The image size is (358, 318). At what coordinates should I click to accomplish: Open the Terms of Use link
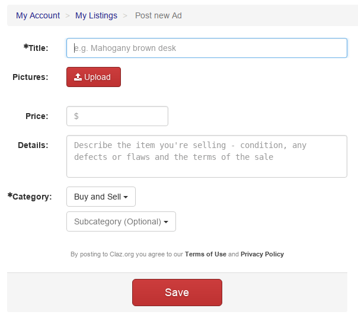pos(206,254)
